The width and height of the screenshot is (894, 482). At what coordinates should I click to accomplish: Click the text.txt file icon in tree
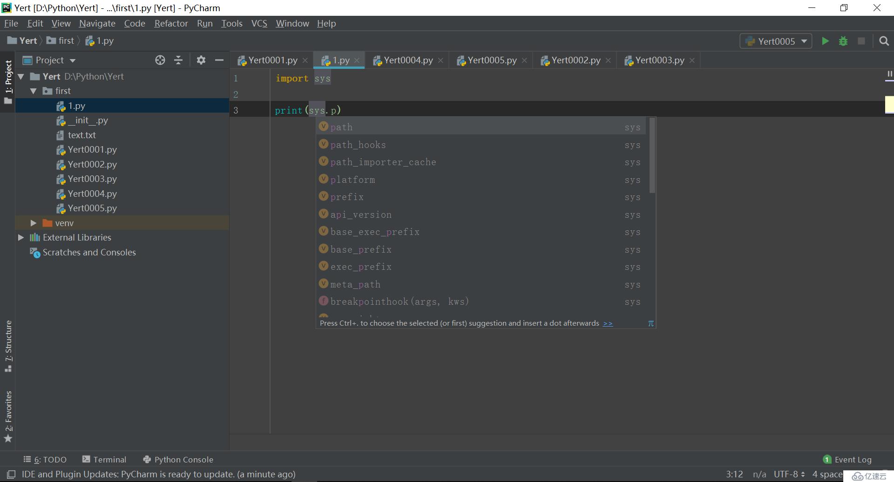pos(60,135)
